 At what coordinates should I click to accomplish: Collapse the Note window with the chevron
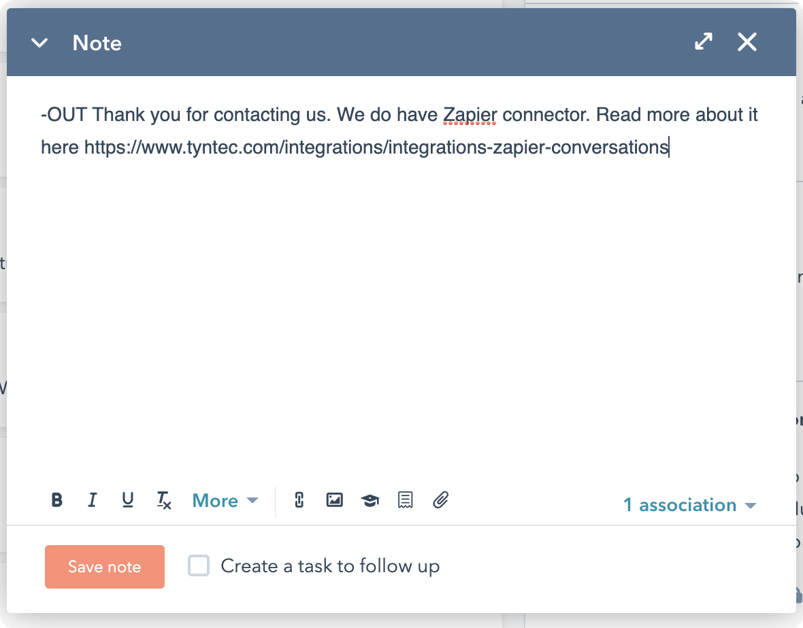tap(39, 43)
